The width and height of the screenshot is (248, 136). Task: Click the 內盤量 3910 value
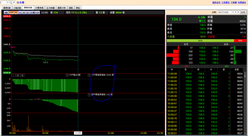[x=203, y=37]
